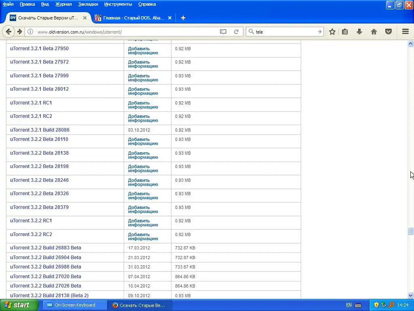Click 'Добавить информацию' for 3.2.2 RC2
Screen dimensions: 414x311
pos(143,236)
